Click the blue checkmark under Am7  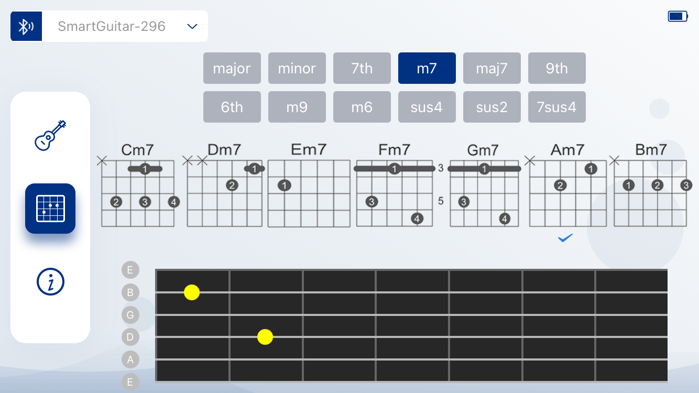click(x=565, y=238)
